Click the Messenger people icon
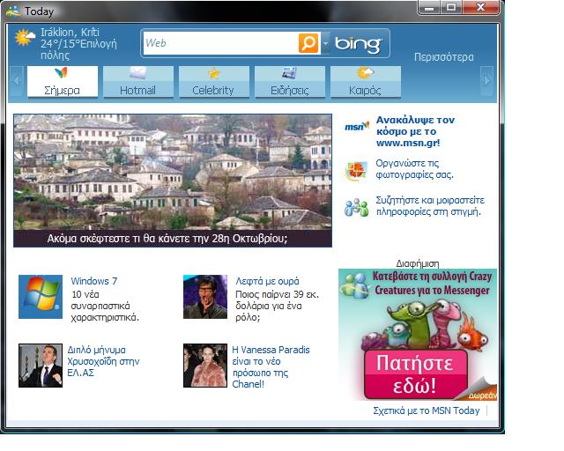Viewport: 564px width, 451px height. point(356,208)
